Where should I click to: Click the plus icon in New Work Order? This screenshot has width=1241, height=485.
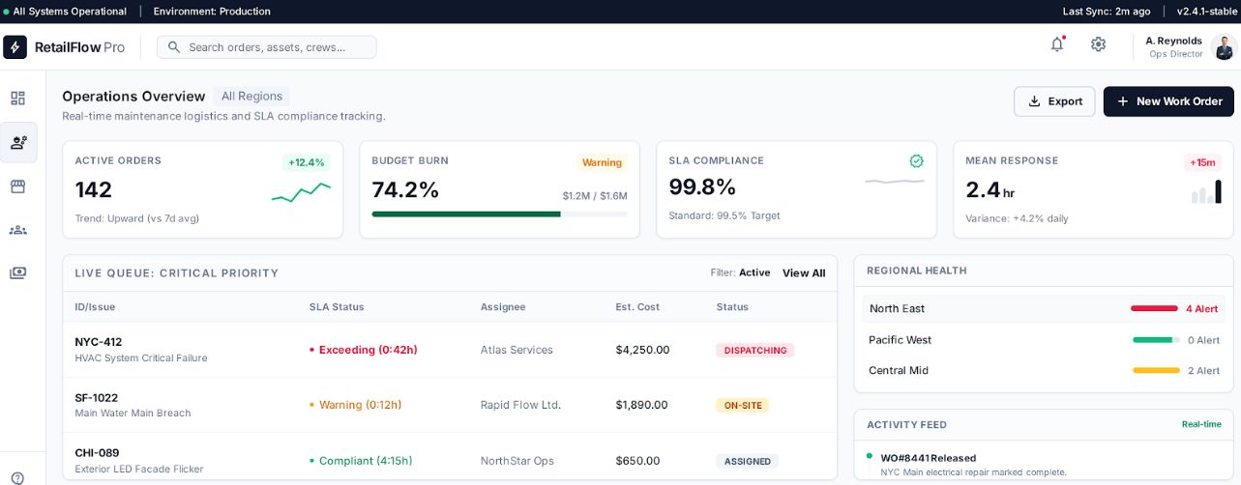[x=1122, y=101]
